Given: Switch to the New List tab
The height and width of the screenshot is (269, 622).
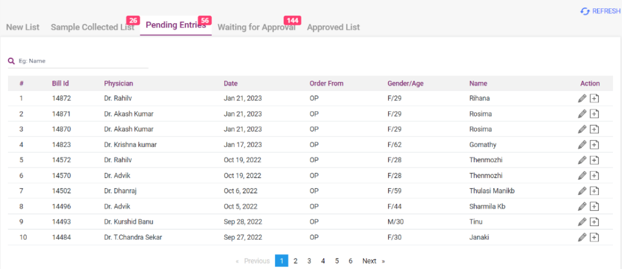Looking at the screenshot, I should tap(22, 27).
